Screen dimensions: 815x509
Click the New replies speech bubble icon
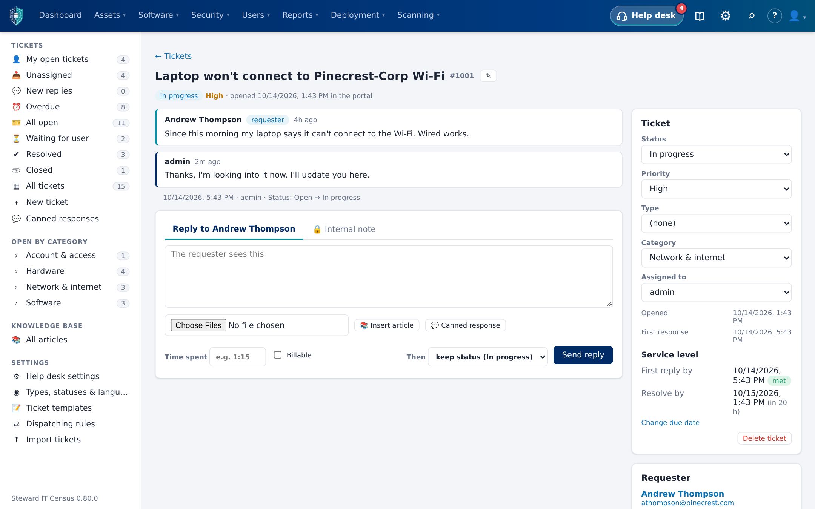click(x=16, y=91)
